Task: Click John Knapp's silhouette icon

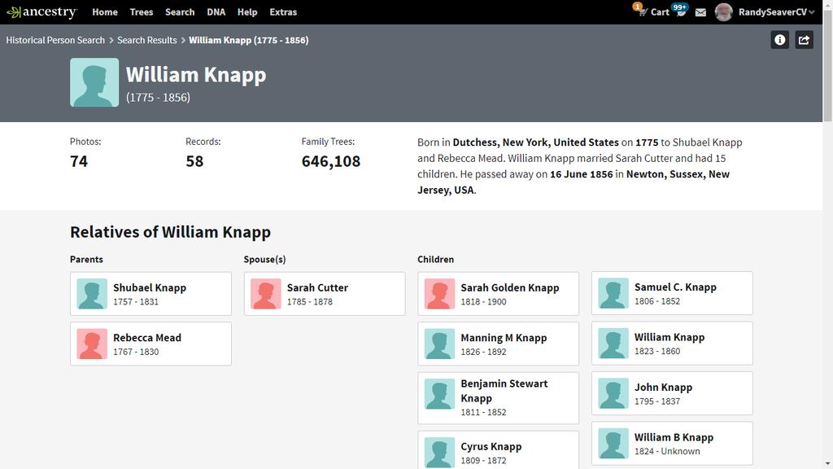Action: click(x=613, y=393)
